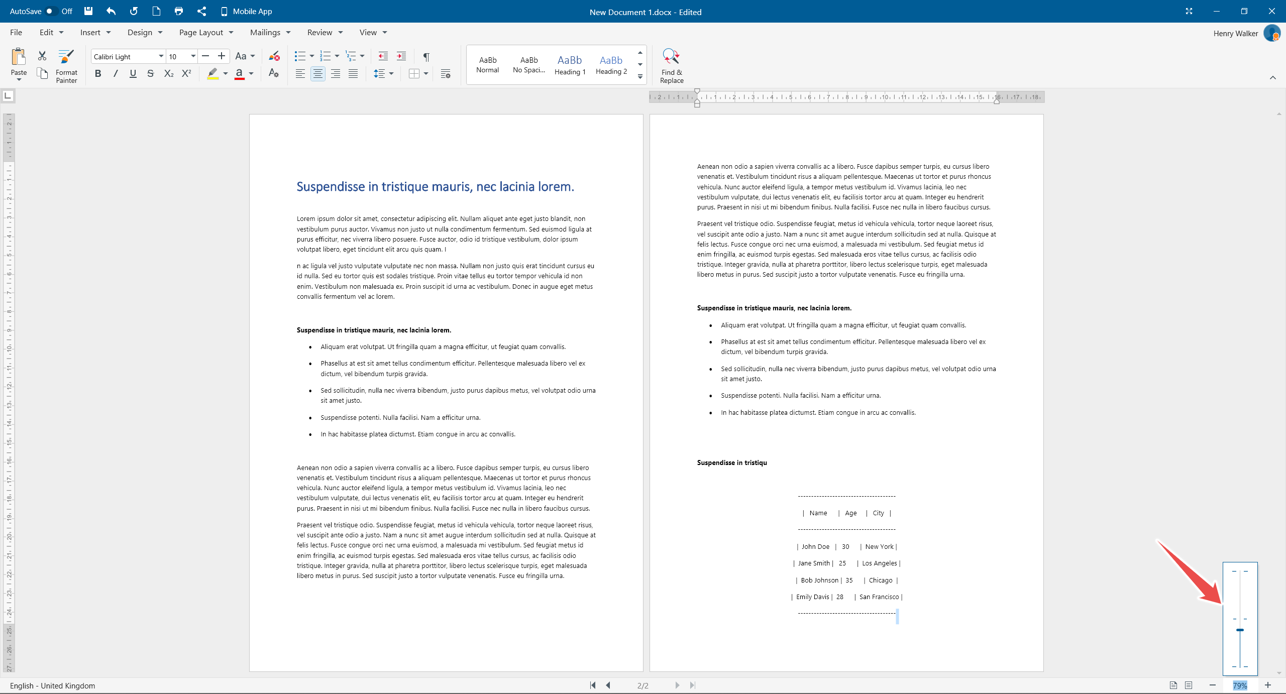This screenshot has width=1286, height=694.
Task: Open Find & Replace tool
Action: (x=671, y=65)
